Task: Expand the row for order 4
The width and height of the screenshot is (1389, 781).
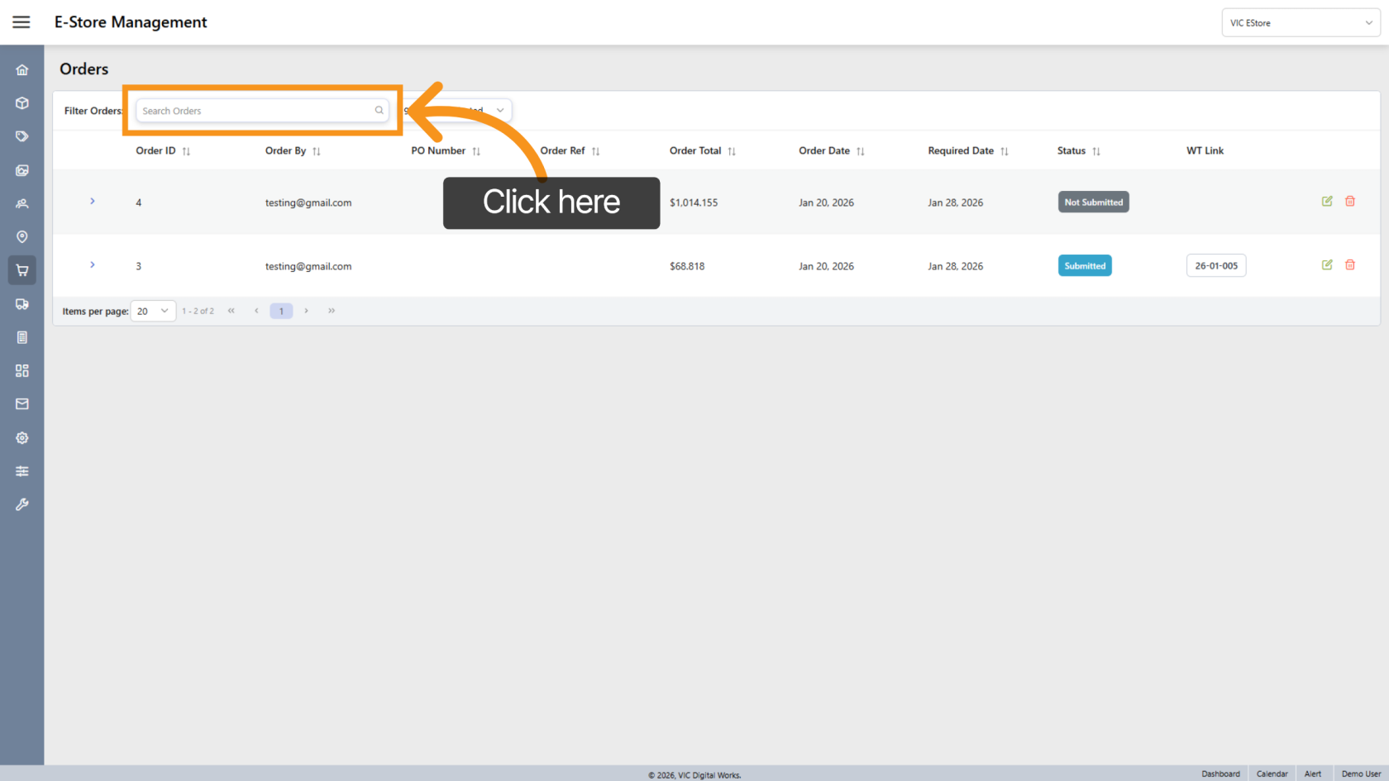Action: point(93,202)
